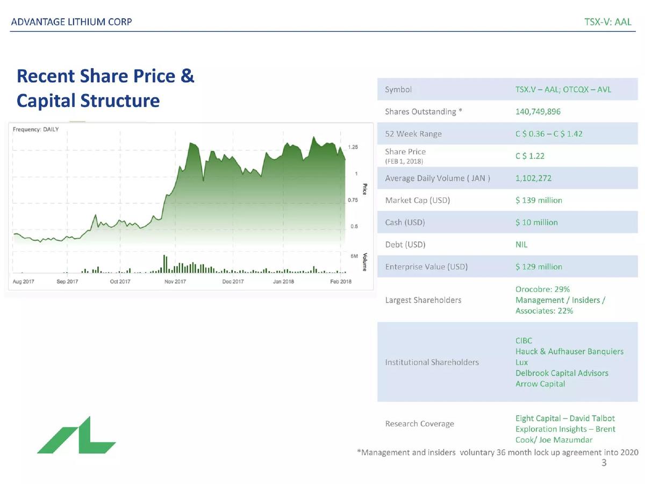Click the $ 139 million value
The image size is (645, 484).
pyautogui.click(x=539, y=200)
